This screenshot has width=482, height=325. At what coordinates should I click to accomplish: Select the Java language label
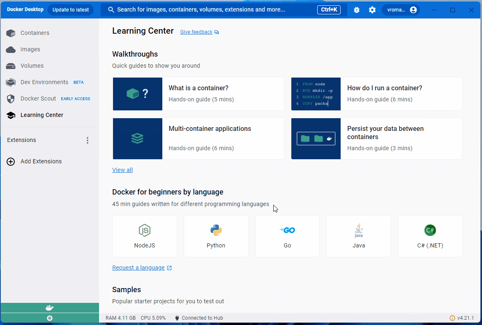359,245
